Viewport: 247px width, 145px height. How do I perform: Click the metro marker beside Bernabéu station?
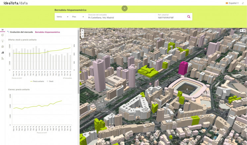click(x=150, y=84)
